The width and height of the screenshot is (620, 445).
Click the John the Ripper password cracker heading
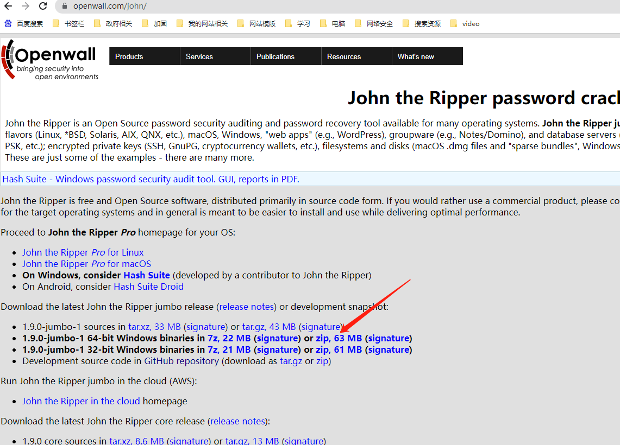(x=484, y=98)
